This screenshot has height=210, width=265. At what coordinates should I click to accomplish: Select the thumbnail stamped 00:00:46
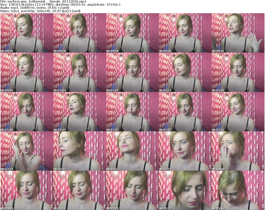(x=238, y=33)
